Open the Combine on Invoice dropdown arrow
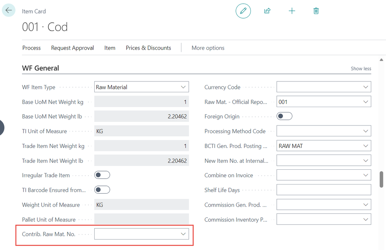386x250 pixels. (x=365, y=175)
